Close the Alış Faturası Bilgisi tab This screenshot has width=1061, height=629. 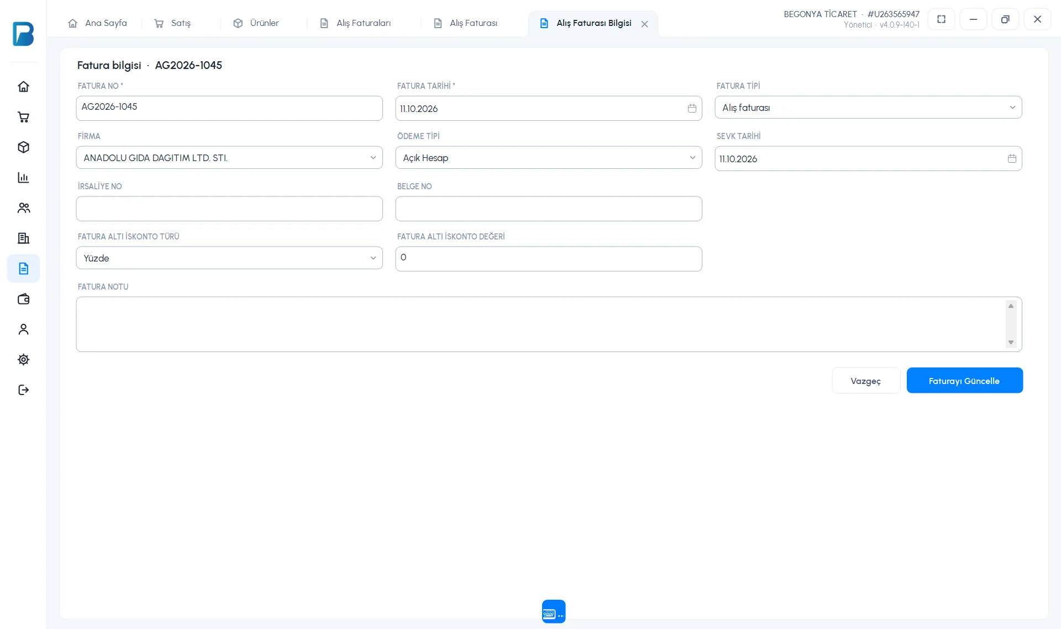[644, 24]
